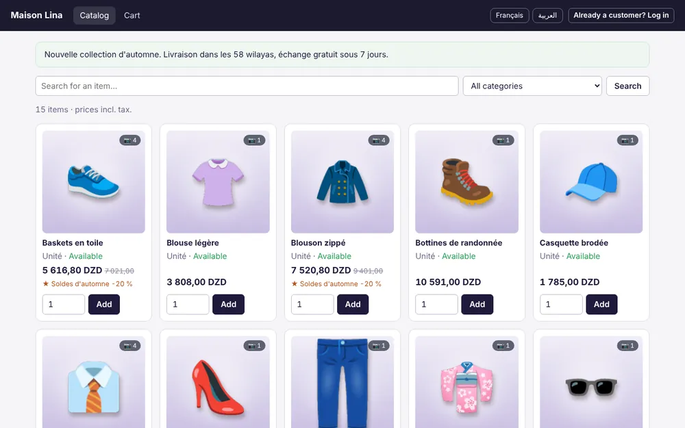The height and width of the screenshot is (428, 685).
Task: Click the Nouvelle collection d'automne banner text
Action: [216, 55]
